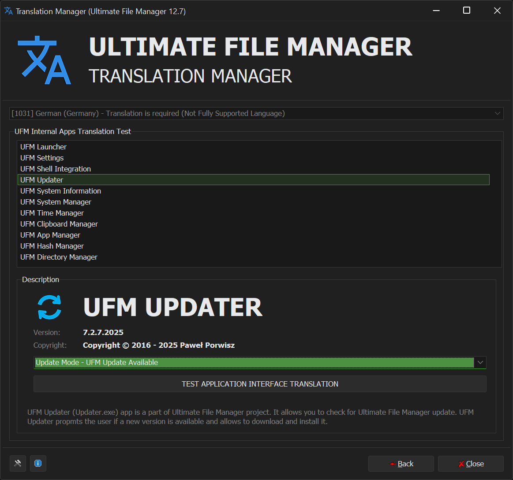Click the Back button
Screen dimensions: 513x480
point(401,464)
